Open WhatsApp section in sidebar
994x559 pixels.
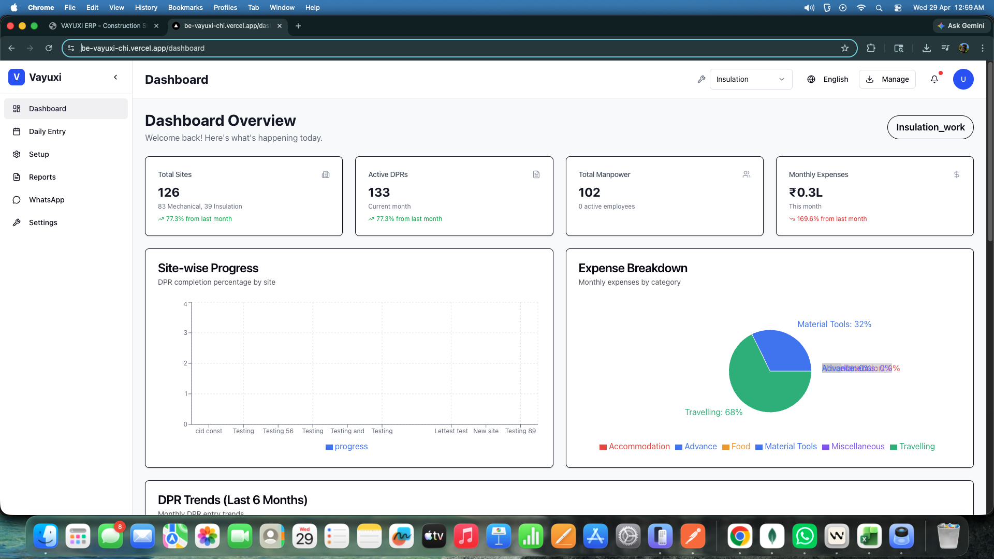click(66, 200)
